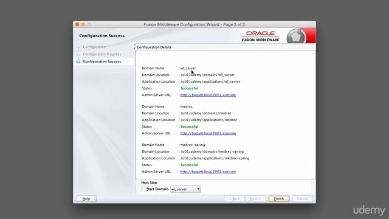Click application location /u01/udemy/applications/medrec
This screenshot has height=219, width=389.
[208, 120]
